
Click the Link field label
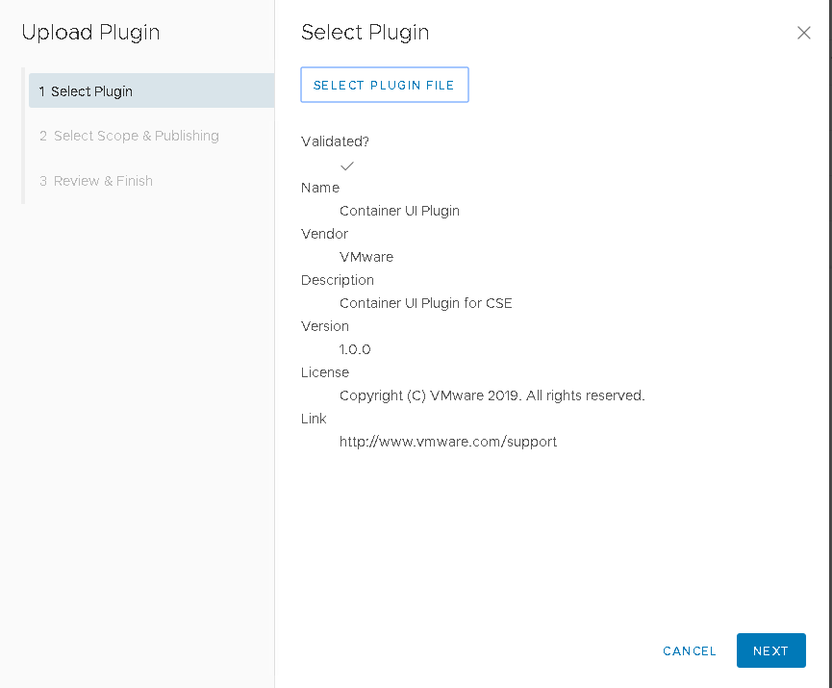pyautogui.click(x=314, y=419)
